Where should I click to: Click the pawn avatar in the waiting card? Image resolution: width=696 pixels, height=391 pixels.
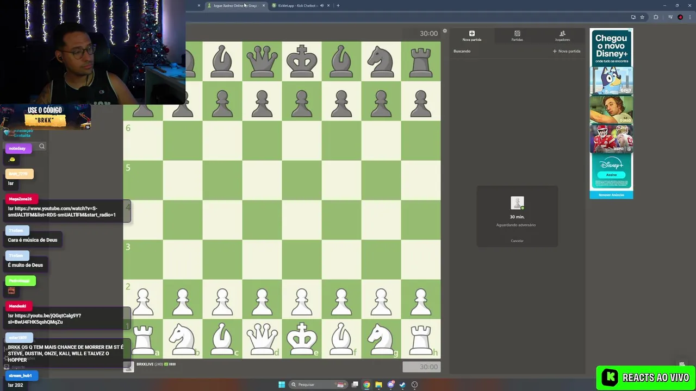(517, 203)
